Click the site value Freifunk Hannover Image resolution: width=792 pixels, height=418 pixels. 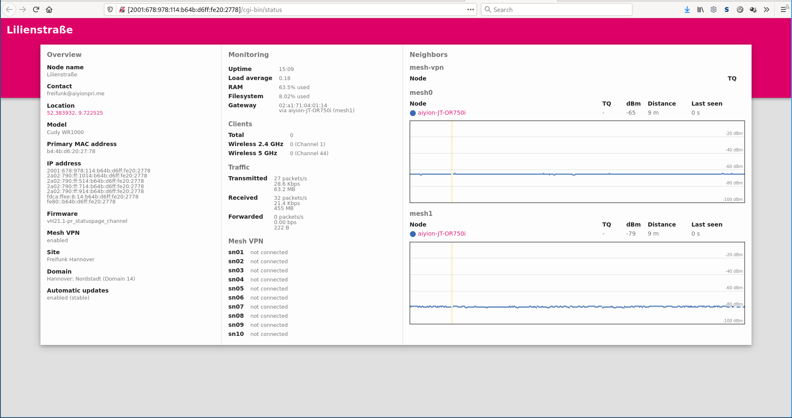tap(71, 260)
